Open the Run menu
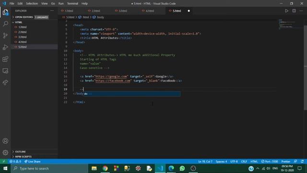Screen dimensions: 307x173 [61, 3]
